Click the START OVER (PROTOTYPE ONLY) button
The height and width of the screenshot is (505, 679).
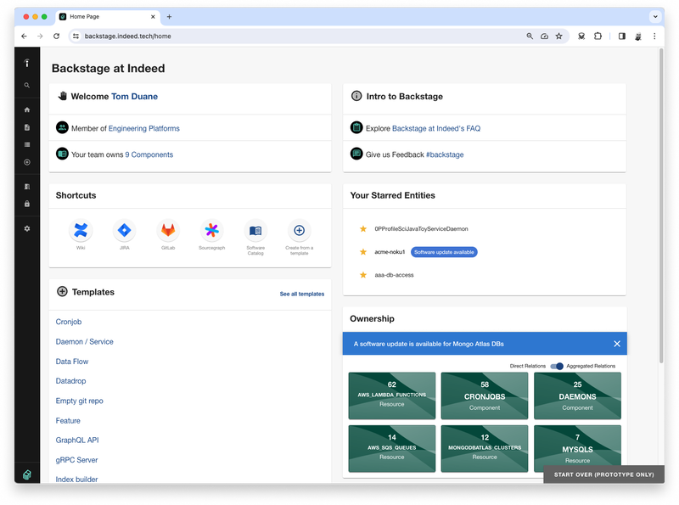pos(603,474)
